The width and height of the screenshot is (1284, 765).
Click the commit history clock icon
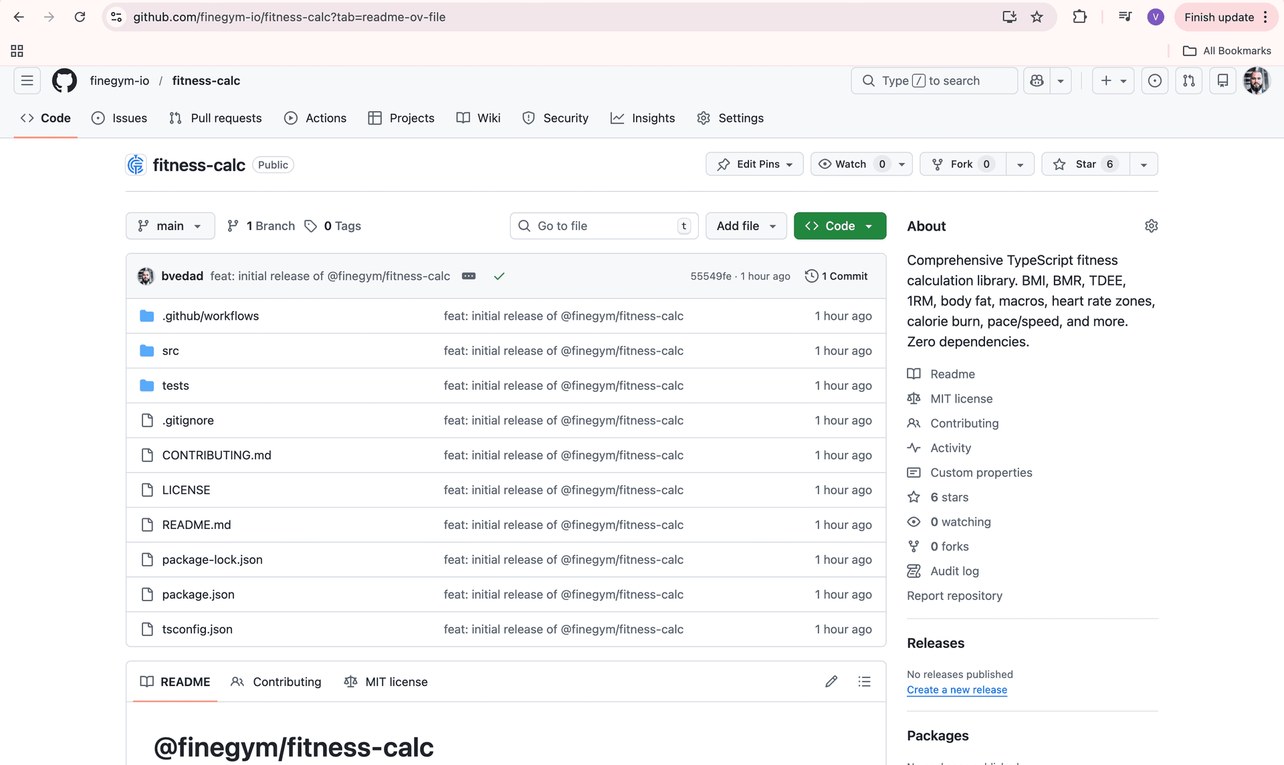(x=811, y=276)
